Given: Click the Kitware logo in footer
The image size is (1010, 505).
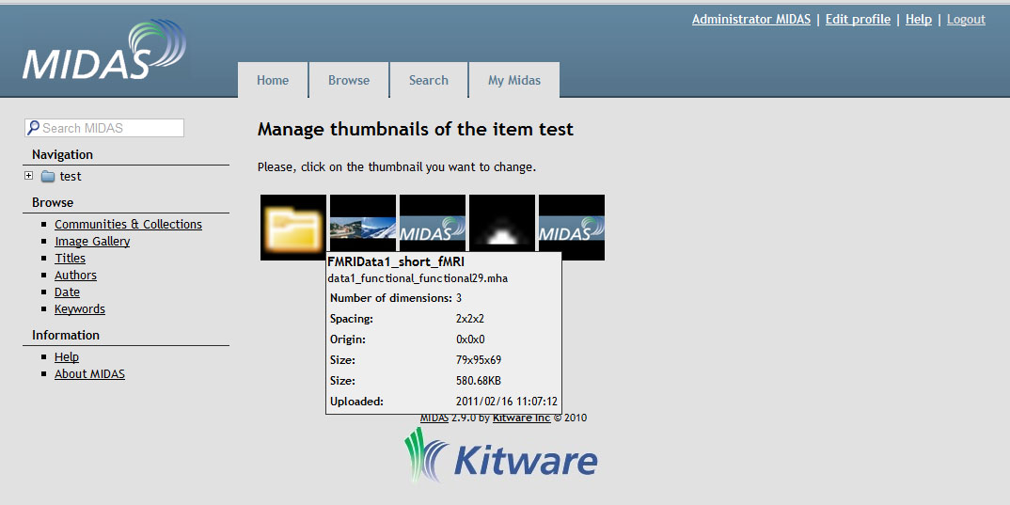Looking at the screenshot, I should (501, 458).
